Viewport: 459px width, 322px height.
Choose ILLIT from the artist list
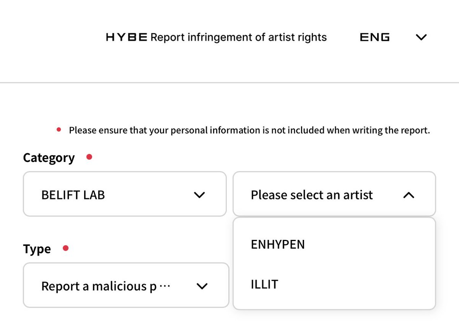click(x=264, y=285)
